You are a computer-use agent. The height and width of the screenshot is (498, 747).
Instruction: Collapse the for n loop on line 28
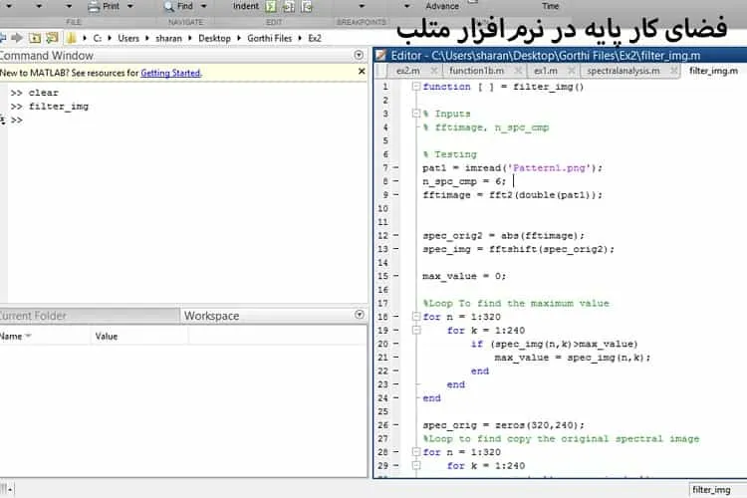pyautogui.click(x=416, y=452)
